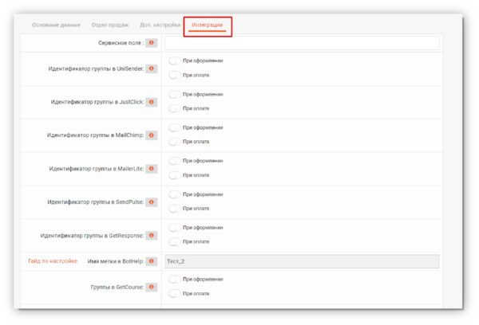Select the Интеграции tab
Viewport: 479px width, 325px height.
coord(207,25)
